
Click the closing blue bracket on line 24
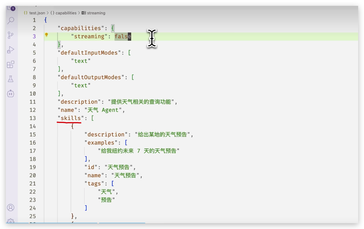[86, 208]
